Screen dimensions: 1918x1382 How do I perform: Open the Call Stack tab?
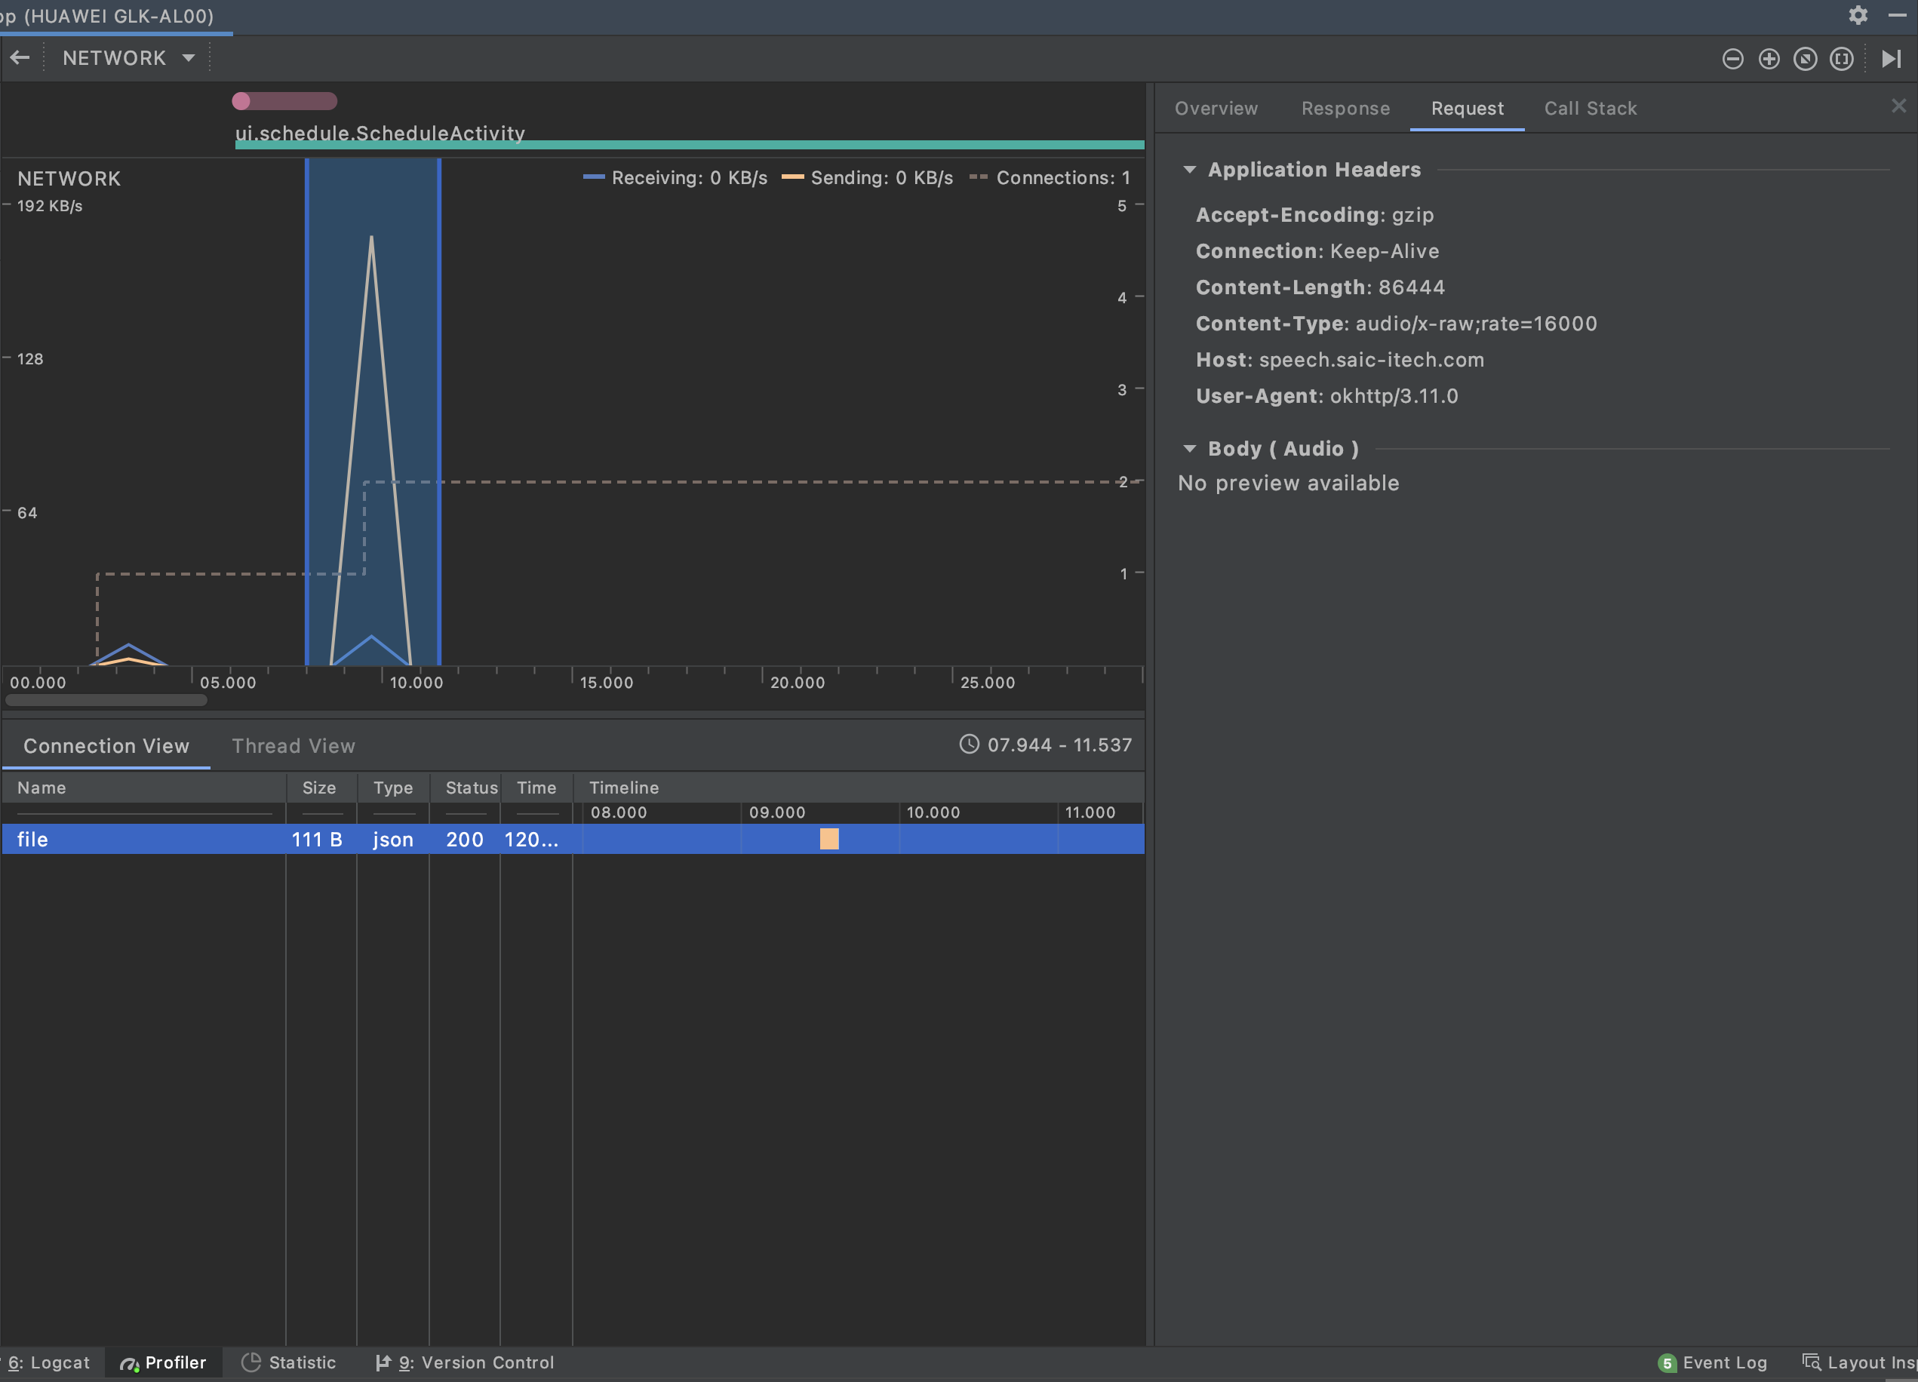1590,108
